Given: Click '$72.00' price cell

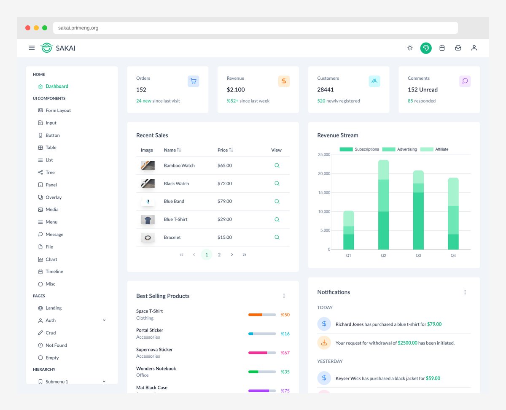Looking at the screenshot, I should tap(225, 183).
